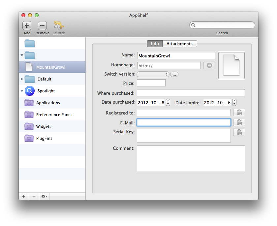Click the Registered to field
This screenshot has width=277, height=226.
184,113
